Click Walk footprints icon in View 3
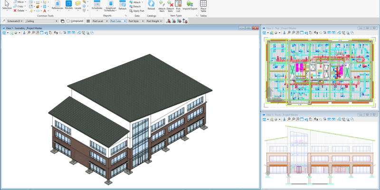Screen dimensions: 380x190 click(x=316, y=119)
